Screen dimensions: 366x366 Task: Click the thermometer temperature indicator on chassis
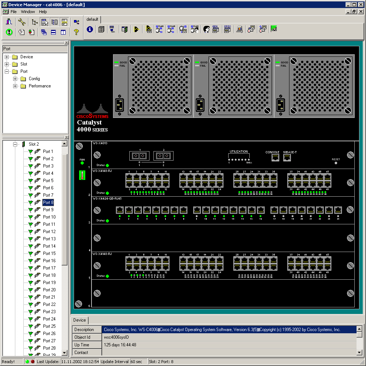coord(82,176)
